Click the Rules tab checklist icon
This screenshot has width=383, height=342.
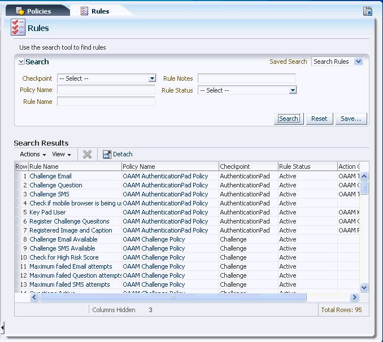(x=84, y=11)
